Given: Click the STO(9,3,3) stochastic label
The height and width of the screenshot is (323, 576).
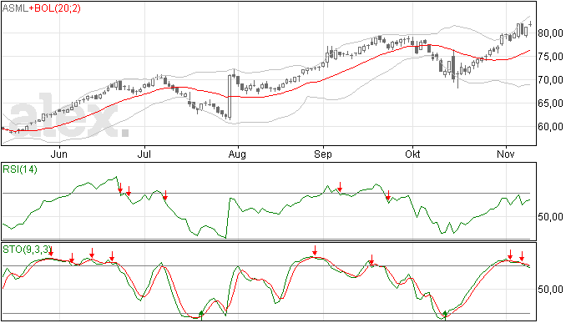Looking at the screenshot, I should (x=27, y=250).
